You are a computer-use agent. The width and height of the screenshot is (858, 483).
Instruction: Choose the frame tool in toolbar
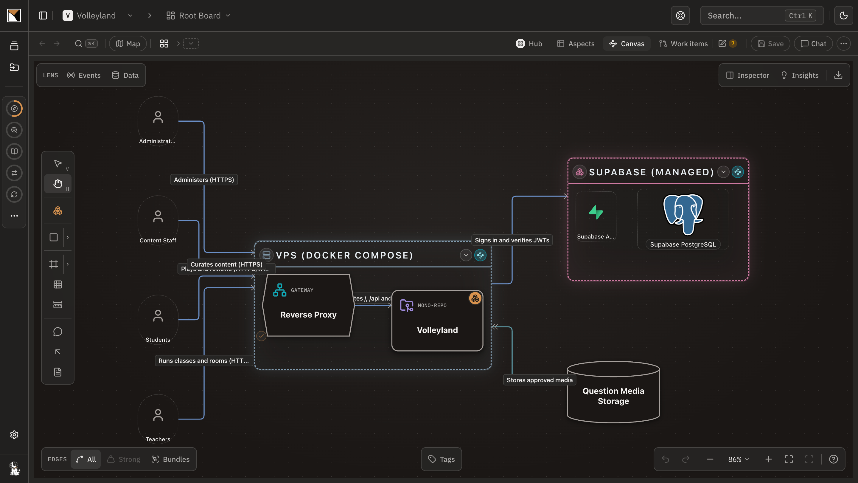coord(54,264)
